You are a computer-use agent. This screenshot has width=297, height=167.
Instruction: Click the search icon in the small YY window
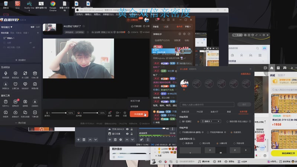(x=258, y=48)
